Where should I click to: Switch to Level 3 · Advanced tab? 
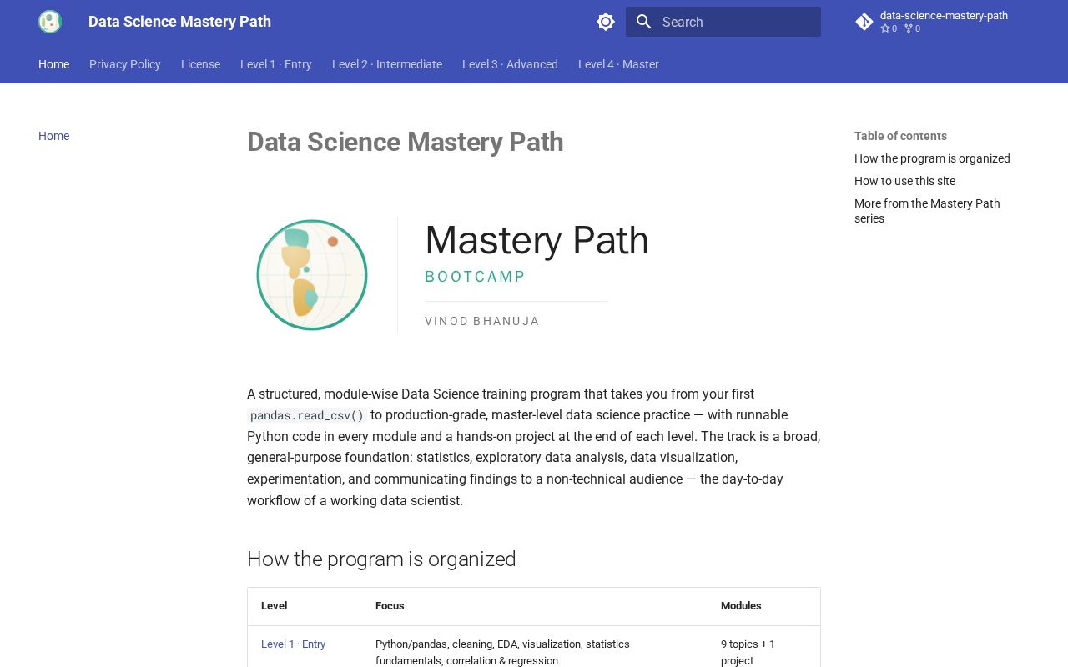click(x=510, y=64)
